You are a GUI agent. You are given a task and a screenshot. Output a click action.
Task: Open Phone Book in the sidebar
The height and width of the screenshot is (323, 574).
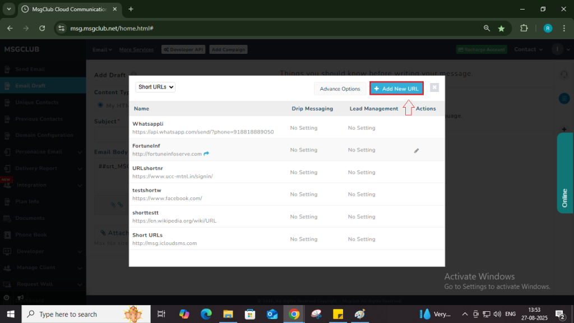[43, 235]
